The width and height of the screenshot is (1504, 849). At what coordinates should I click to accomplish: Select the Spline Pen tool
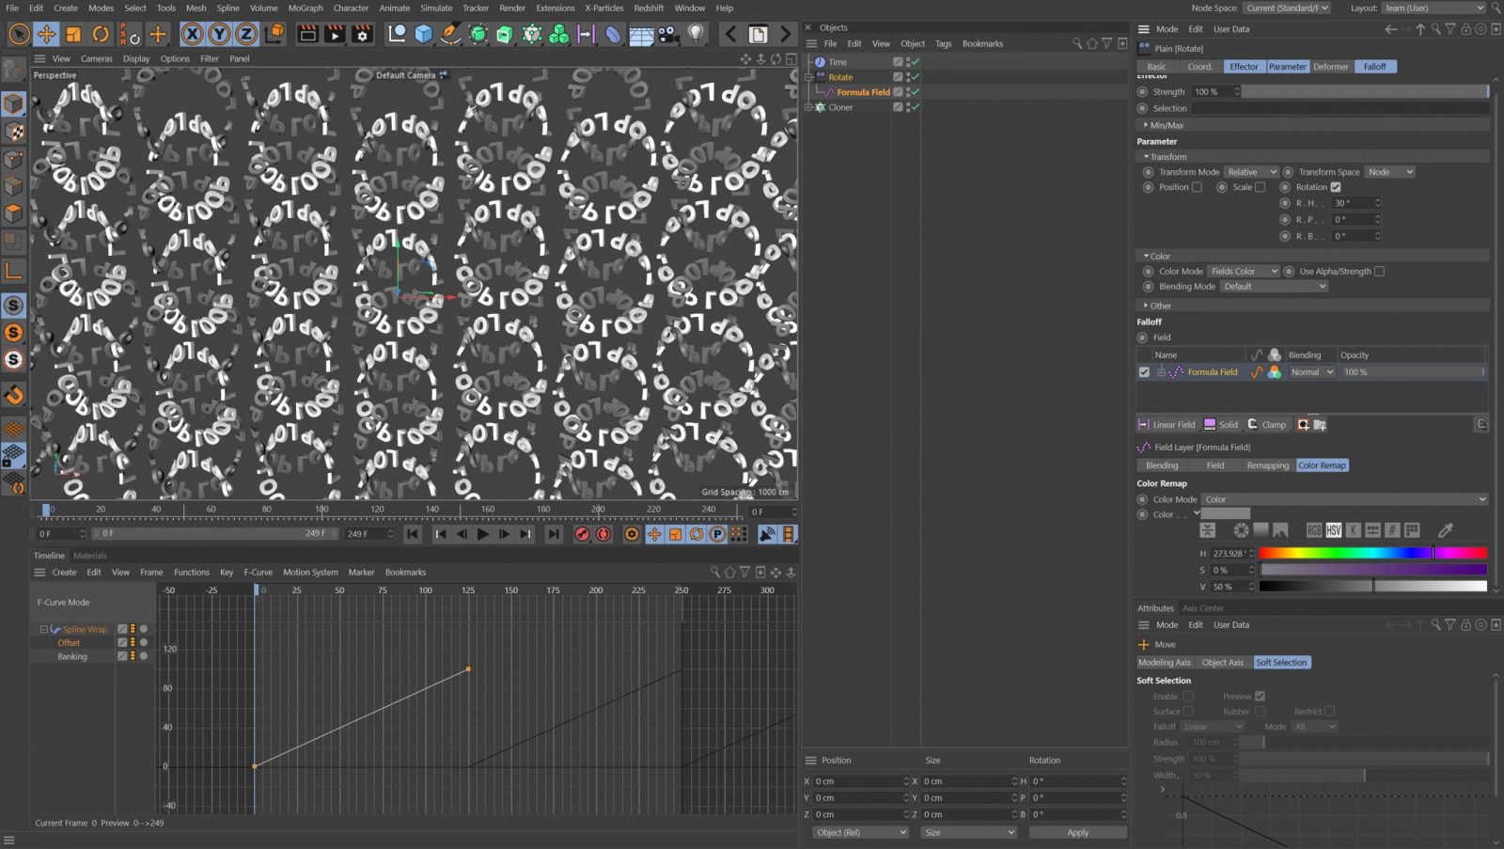click(451, 35)
